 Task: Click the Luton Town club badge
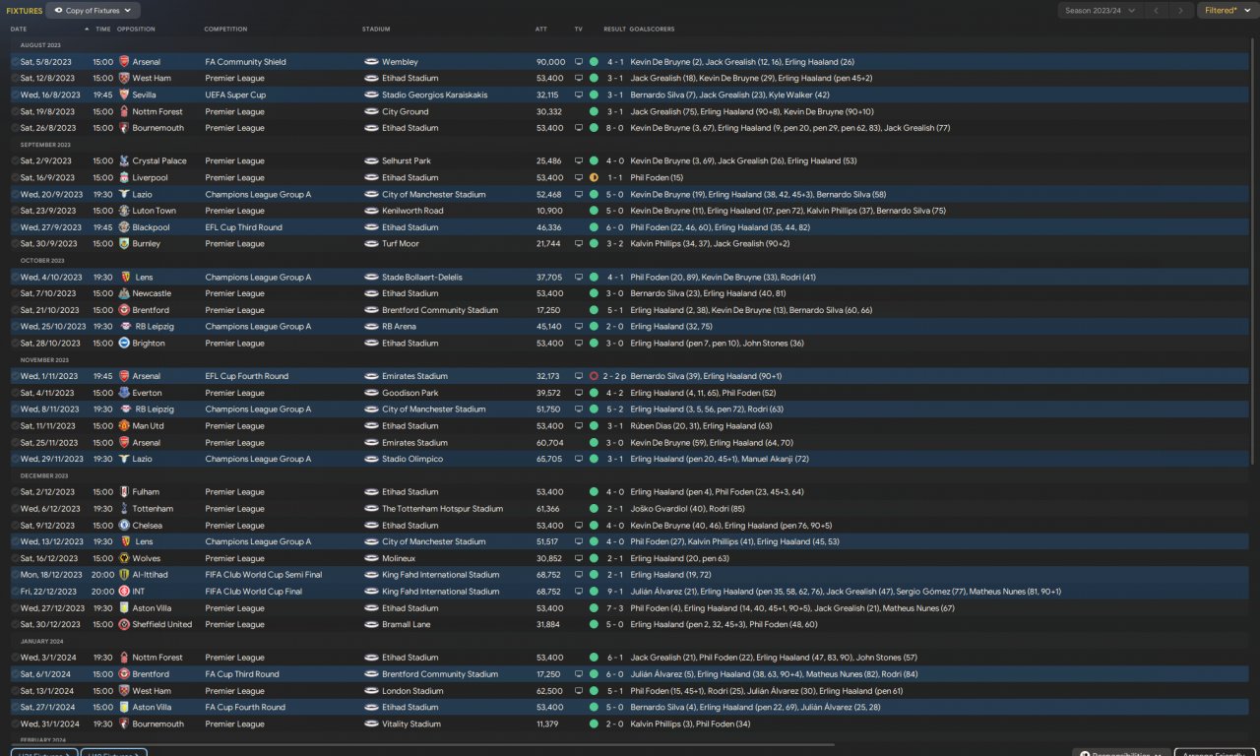[x=124, y=211]
